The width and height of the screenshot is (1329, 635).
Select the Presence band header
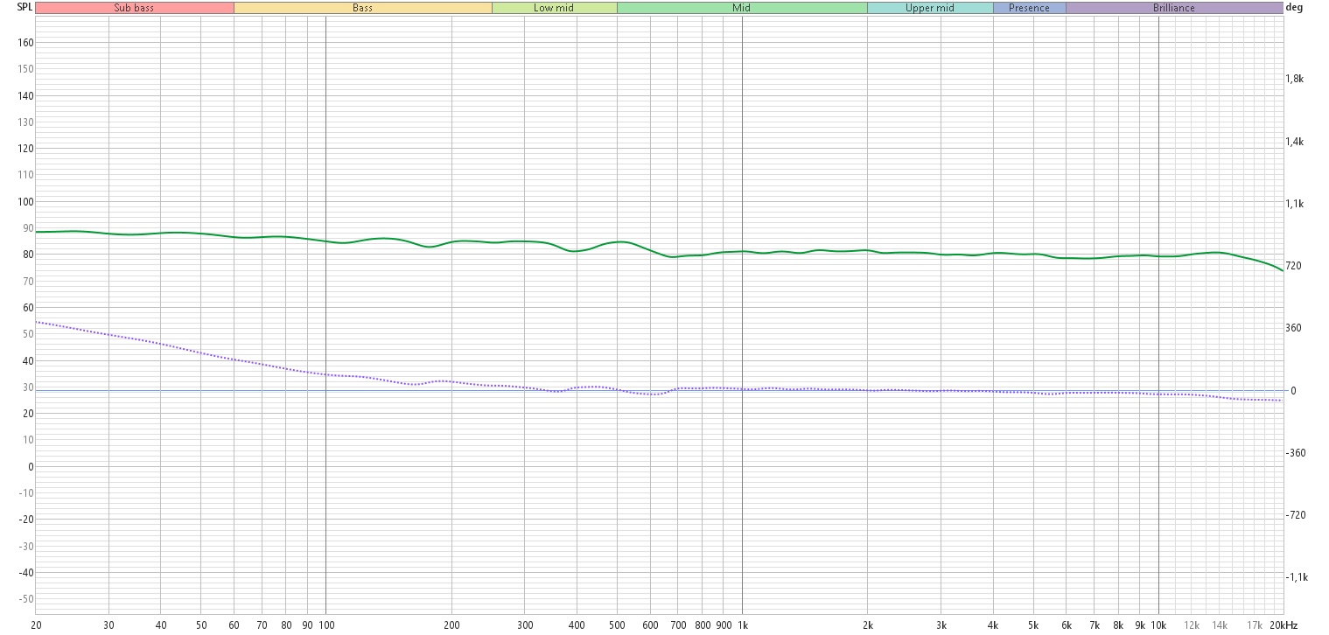point(1029,8)
